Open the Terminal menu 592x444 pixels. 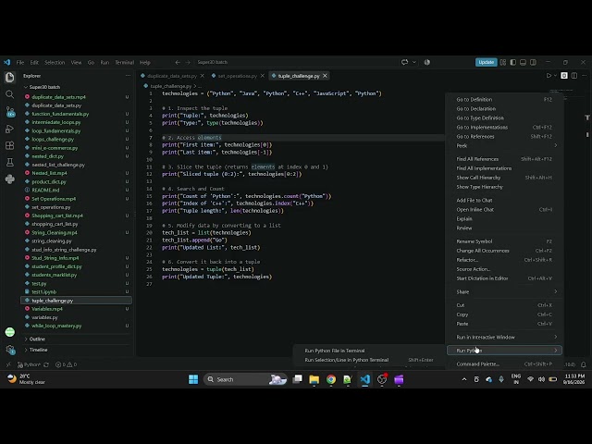point(124,62)
